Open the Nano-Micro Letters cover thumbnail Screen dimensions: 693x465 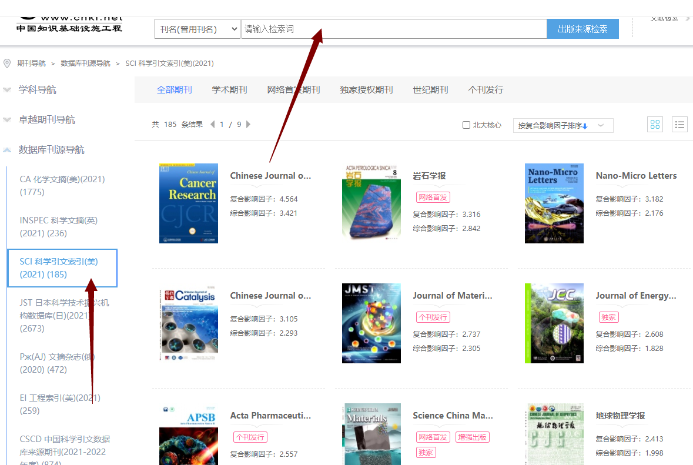[554, 203]
